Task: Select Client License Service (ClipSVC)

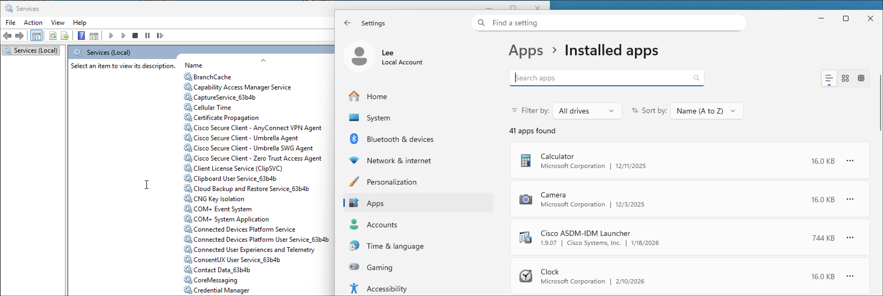Action: 238,168
